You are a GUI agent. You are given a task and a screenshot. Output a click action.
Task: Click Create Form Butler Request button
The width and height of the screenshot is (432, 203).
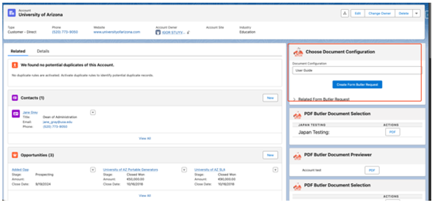pyautogui.click(x=357, y=85)
